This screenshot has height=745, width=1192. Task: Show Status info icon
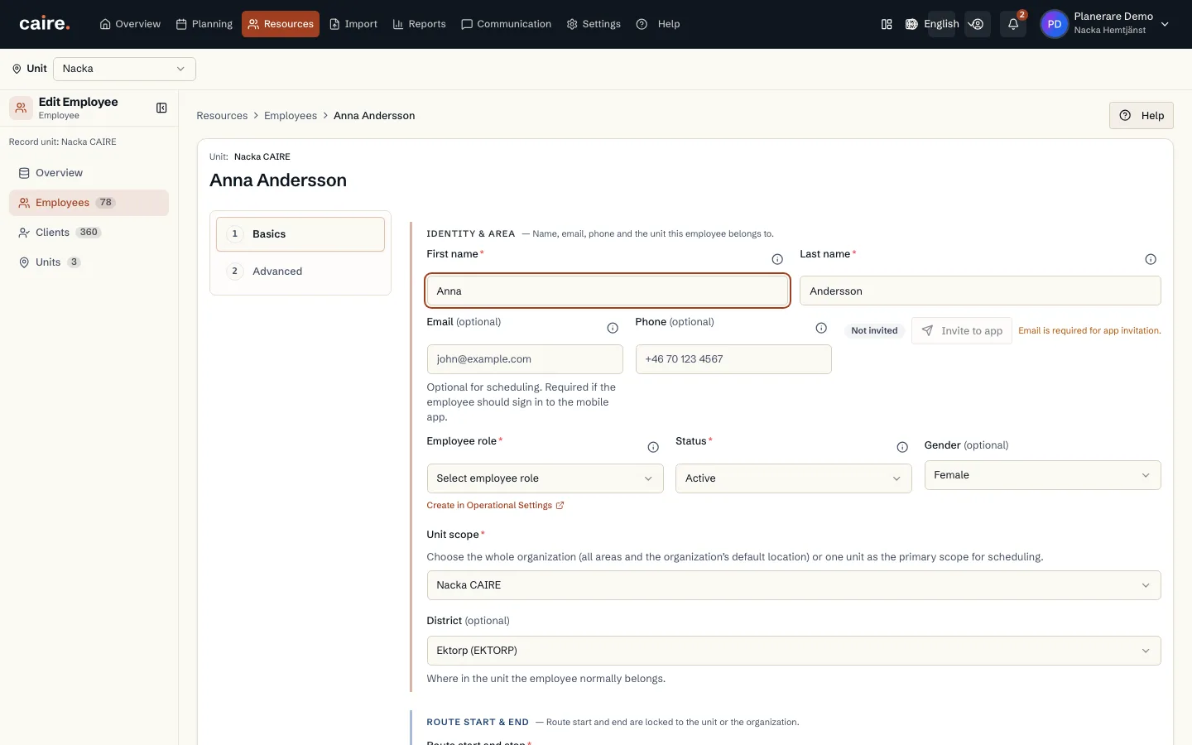pyautogui.click(x=902, y=447)
